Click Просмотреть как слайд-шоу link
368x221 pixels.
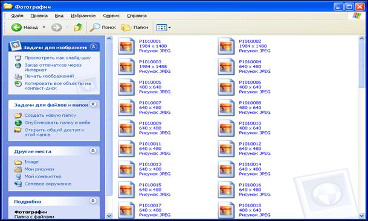click(x=57, y=58)
